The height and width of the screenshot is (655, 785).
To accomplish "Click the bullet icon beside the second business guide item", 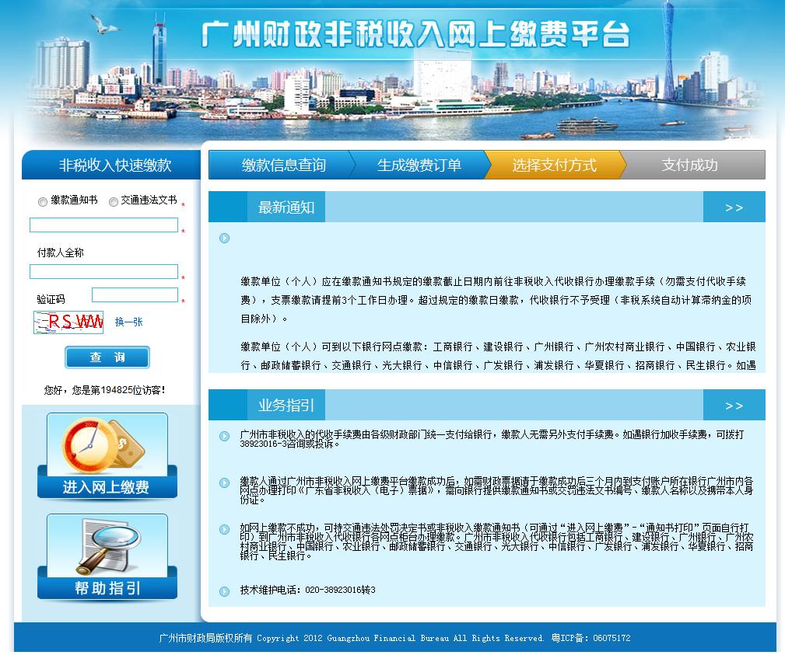I will click(224, 483).
